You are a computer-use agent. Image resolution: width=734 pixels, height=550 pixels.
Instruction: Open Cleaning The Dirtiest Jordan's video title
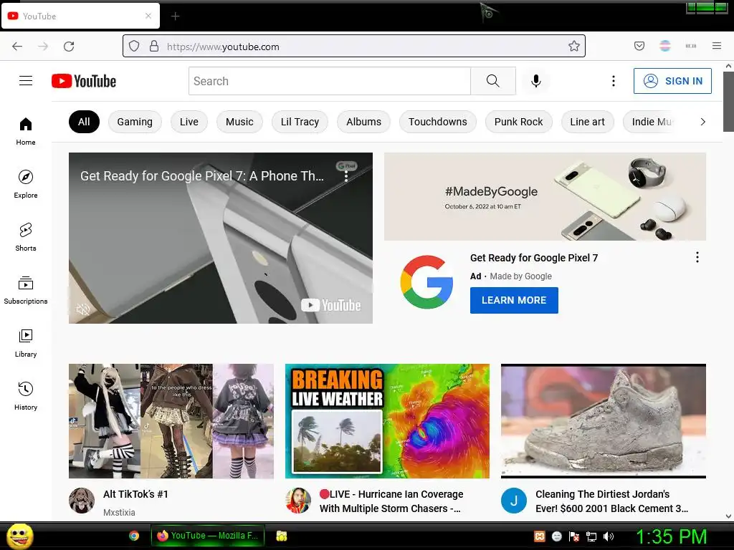[612, 501]
